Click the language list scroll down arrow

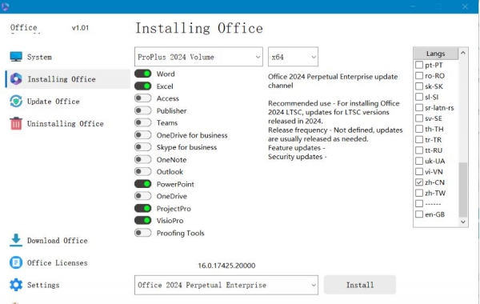pos(463,222)
